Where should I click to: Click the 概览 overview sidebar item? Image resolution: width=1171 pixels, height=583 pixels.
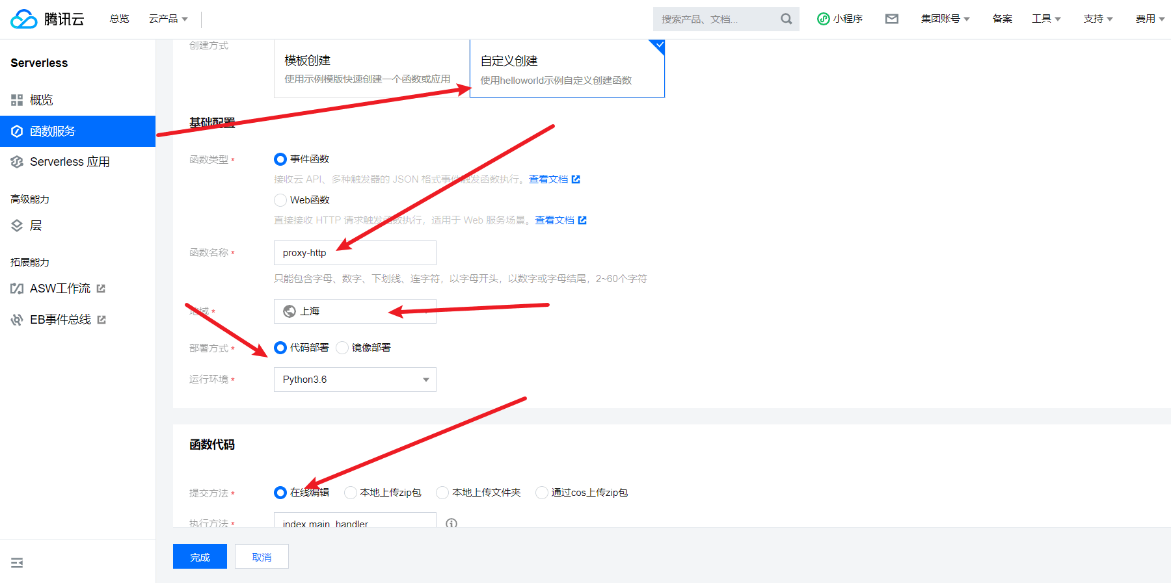pos(77,100)
